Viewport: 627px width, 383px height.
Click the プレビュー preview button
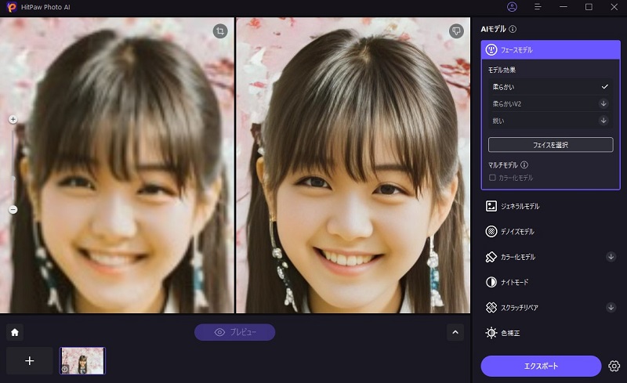click(234, 332)
